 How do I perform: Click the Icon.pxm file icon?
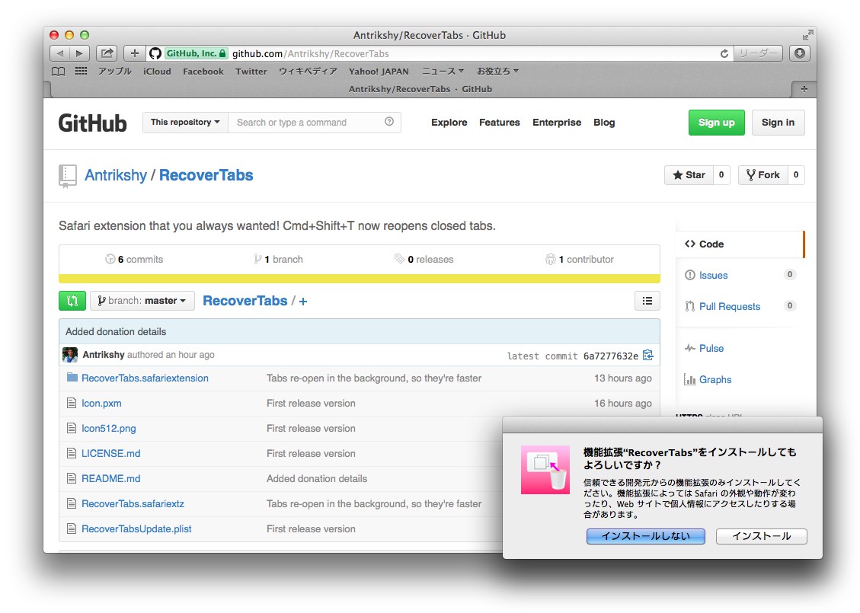72,403
